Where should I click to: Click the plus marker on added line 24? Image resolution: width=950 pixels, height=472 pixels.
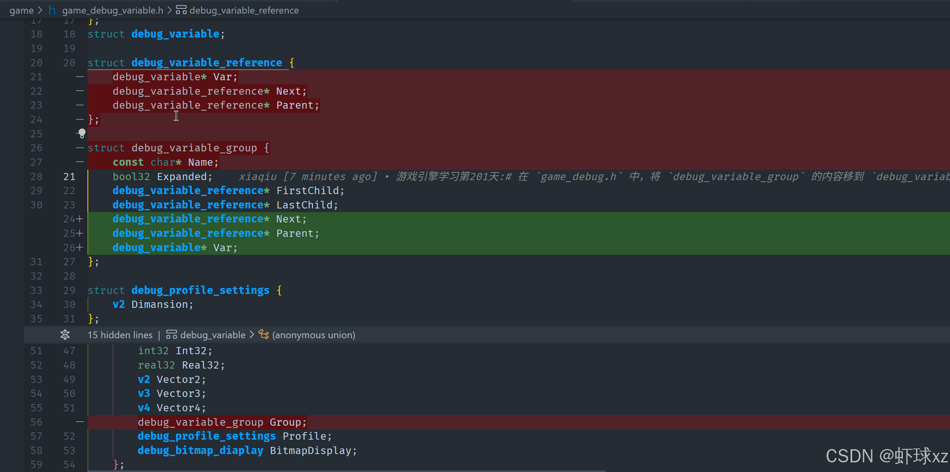pyautogui.click(x=80, y=219)
